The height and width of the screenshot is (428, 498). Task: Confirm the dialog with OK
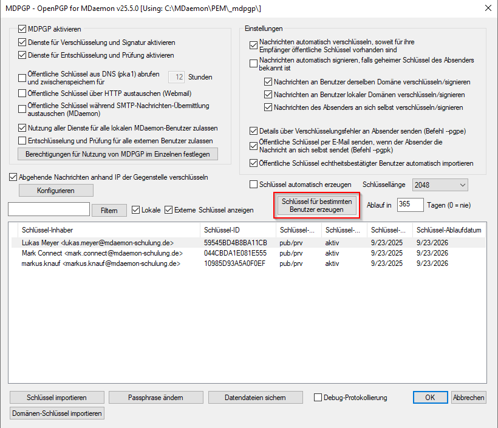(430, 398)
